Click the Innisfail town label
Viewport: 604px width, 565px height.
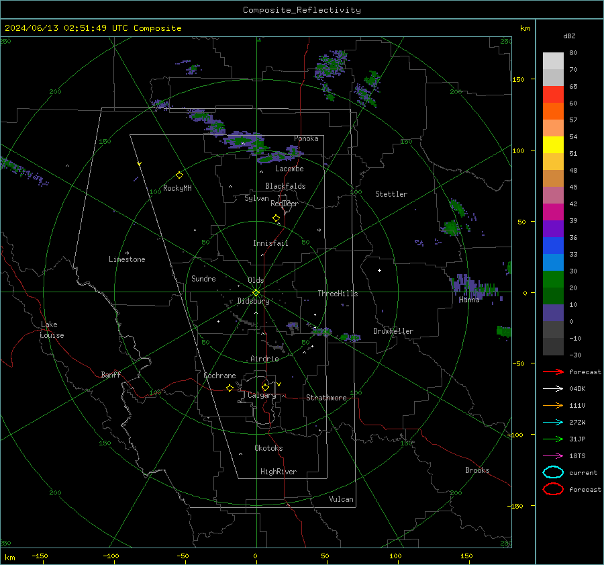point(270,243)
